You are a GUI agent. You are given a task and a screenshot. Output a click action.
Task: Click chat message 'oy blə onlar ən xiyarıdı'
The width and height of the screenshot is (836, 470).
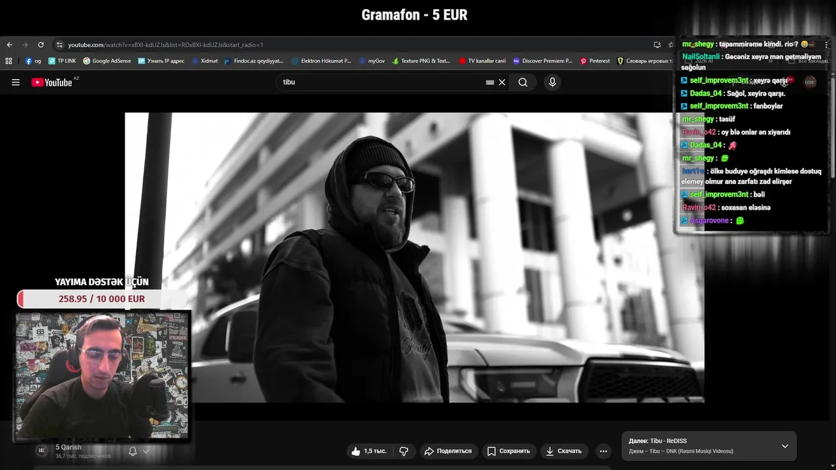point(756,133)
